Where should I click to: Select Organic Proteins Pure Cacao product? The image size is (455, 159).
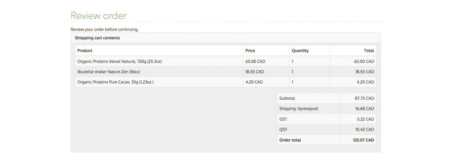pyautogui.click(x=115, y=82)
